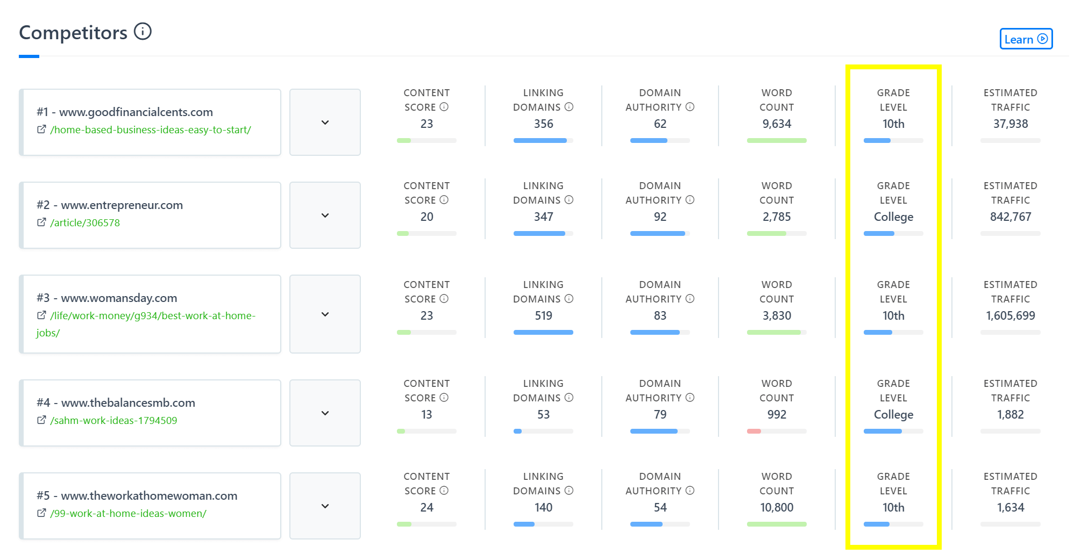View Domain Authority info in womansday.com row
The height and width of the screenshot is (554, 1088).
[690, 299]
